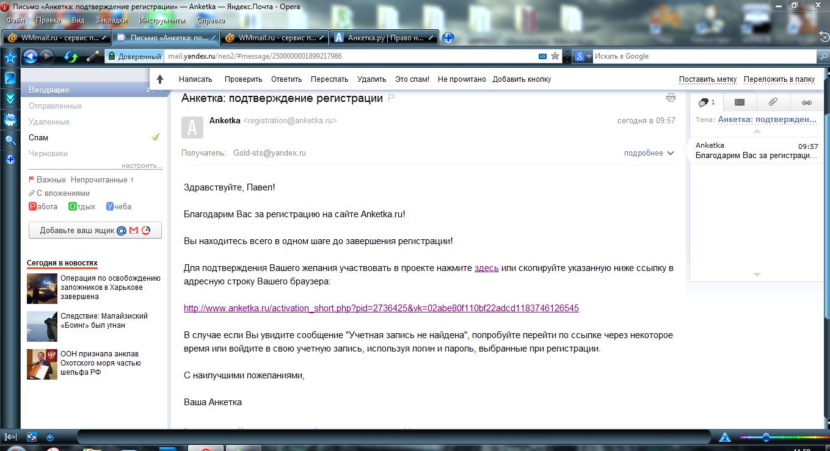
Task: Open the Переложить в папку dropdown
Action: pos(779,79)
